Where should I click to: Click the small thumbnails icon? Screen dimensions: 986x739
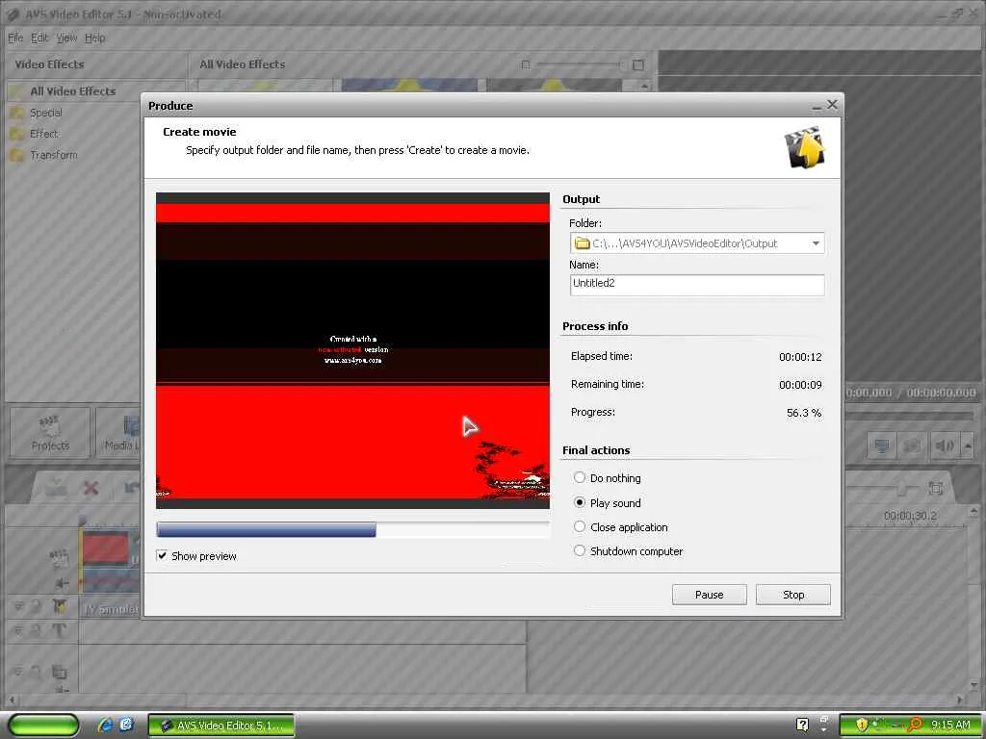coord(526,64)
